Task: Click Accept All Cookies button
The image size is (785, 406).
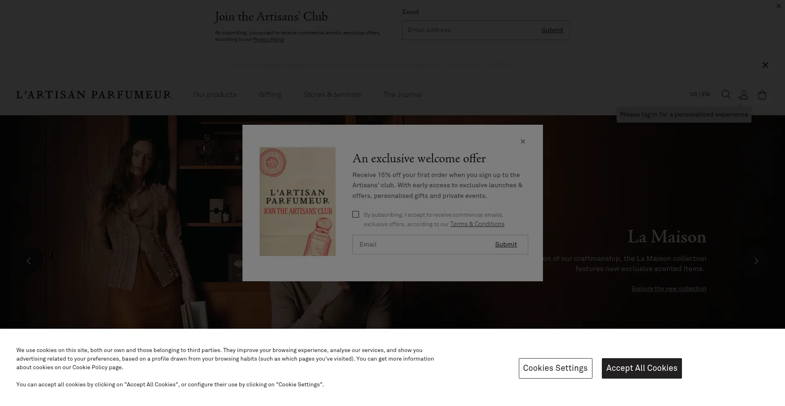Action: coord(641,368)
